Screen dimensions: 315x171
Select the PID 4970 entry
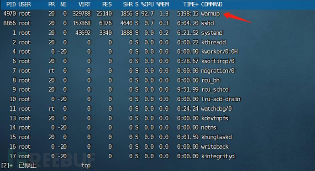tap(10, 14)
